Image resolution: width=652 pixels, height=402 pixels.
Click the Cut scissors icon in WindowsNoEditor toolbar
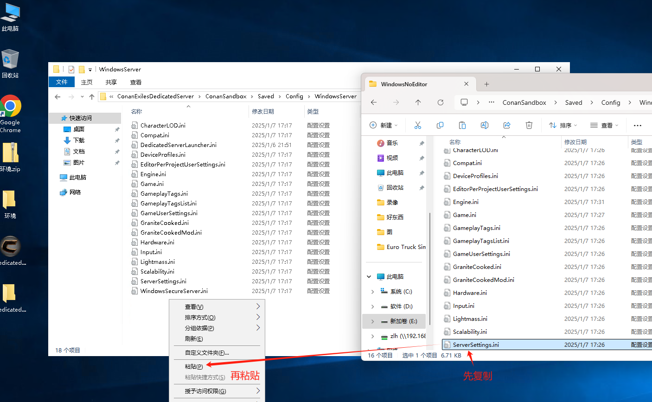418,125
